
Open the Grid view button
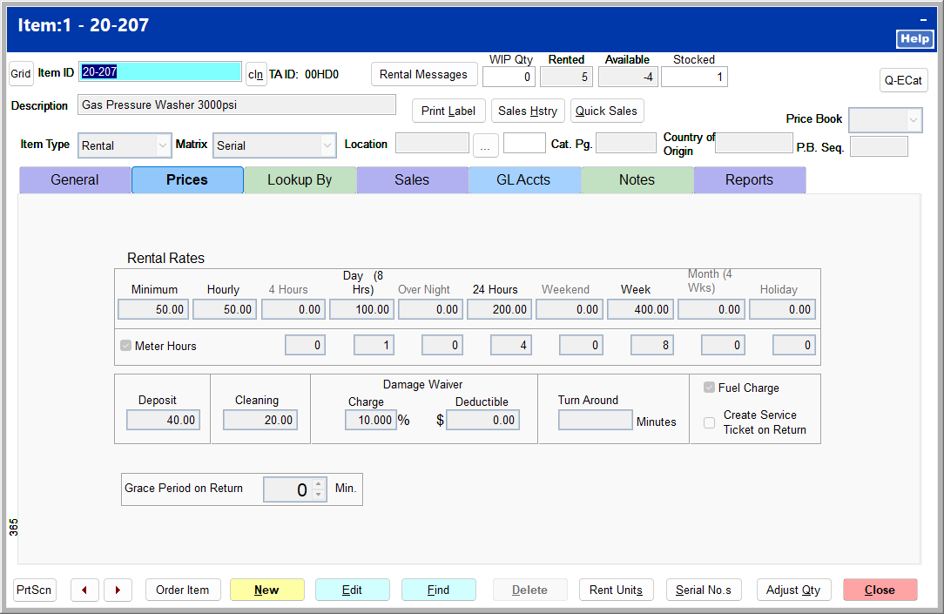pyautogui.click(x=21, y=74)
